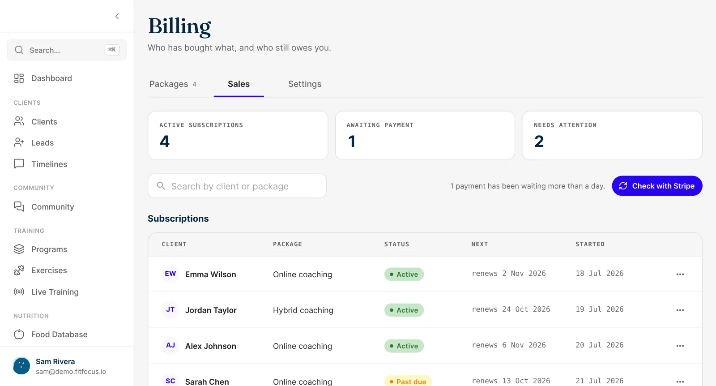Switch to the Packages tab
716x386 pixels.
coord(173,84)
